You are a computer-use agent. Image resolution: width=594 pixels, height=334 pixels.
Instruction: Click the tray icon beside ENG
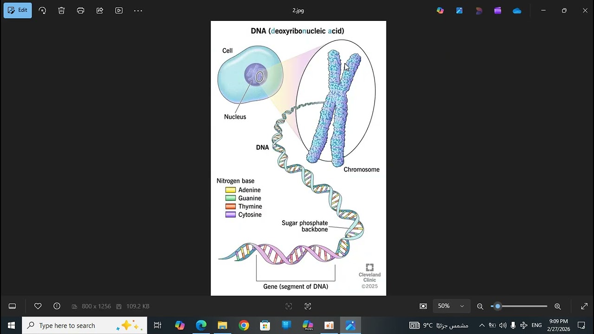pyautogui.click(x=524, y=325)
